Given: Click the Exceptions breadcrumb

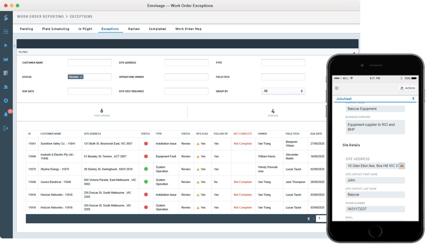Looking at the screenshot, I should point(81,17).
